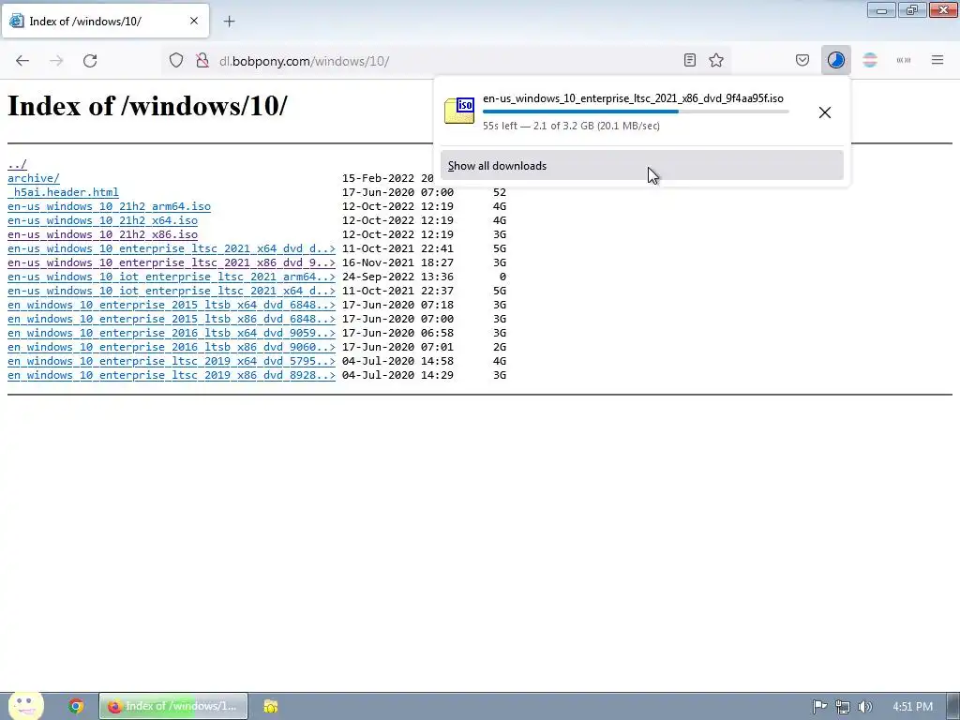The width and height of the screenshot is (960, 720).
Task: Open the Firefox hamburger menu
Action: pos(937,60)
